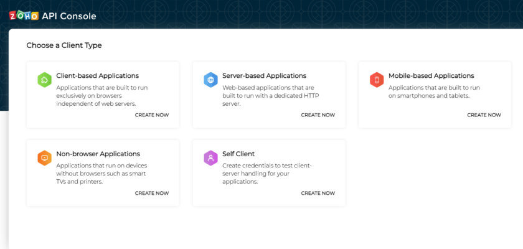This screenshot has height=249, width=523.
Task: Create a Mobile-based Application now
Action: click(484, 115)
